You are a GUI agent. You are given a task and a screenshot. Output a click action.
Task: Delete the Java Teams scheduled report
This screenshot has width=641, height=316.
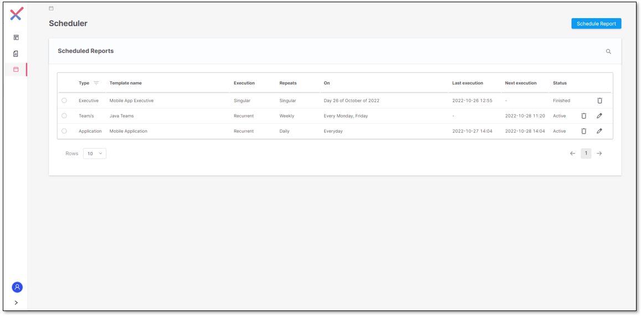coord(583,116)
